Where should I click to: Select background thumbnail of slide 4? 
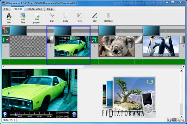(x=151, y=31)
